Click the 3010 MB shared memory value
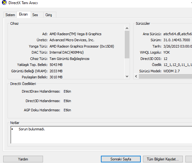 pos(56,77)
